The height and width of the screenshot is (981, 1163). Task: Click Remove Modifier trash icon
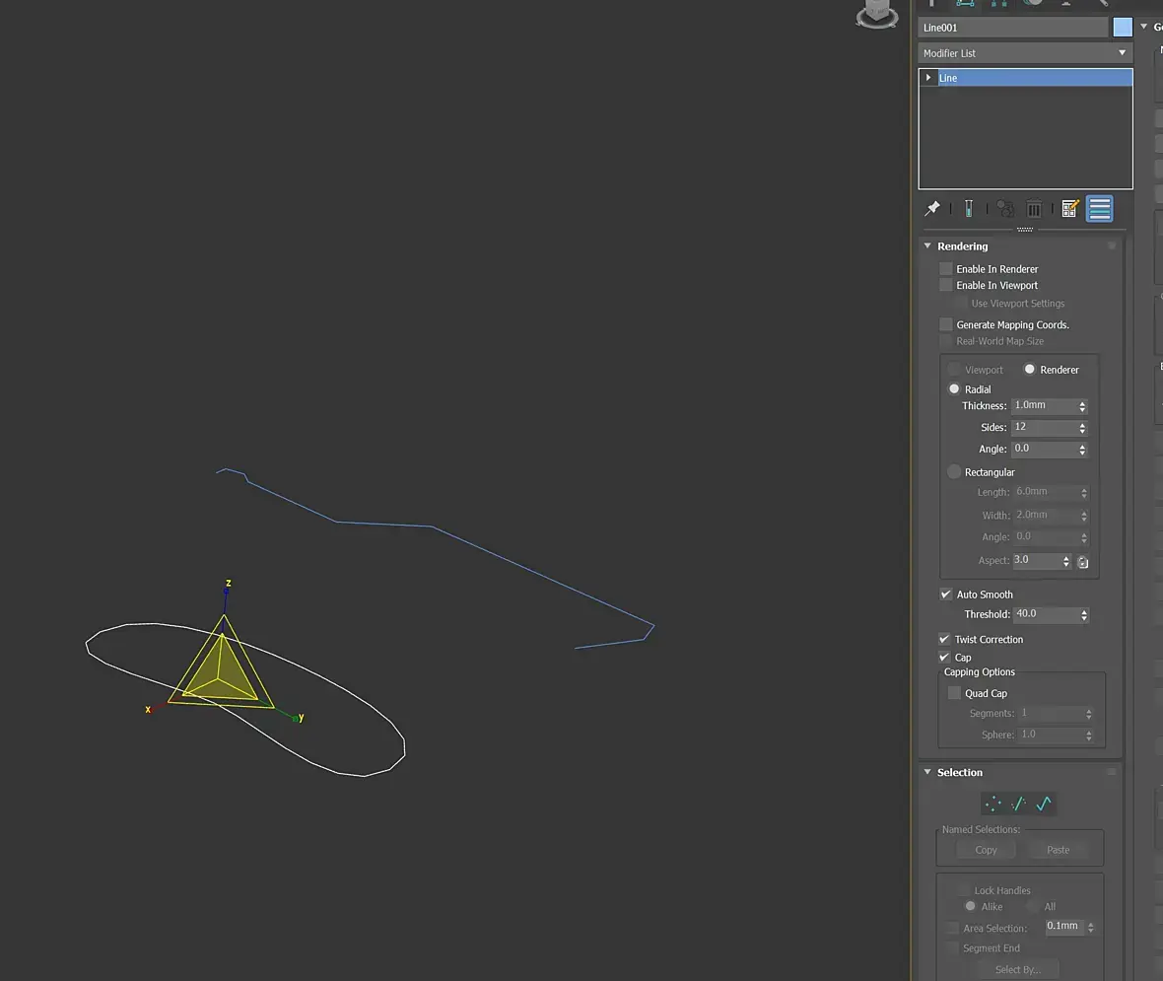click(1034, 208)
